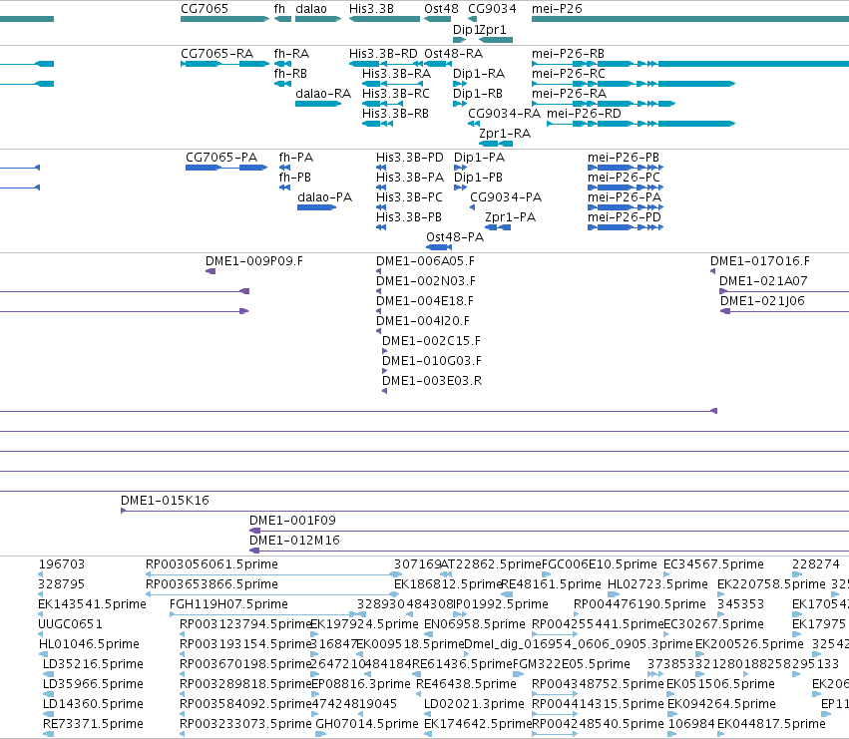
Task: Click the Dip1-PB protein label
Action: [x=478, y=178]
